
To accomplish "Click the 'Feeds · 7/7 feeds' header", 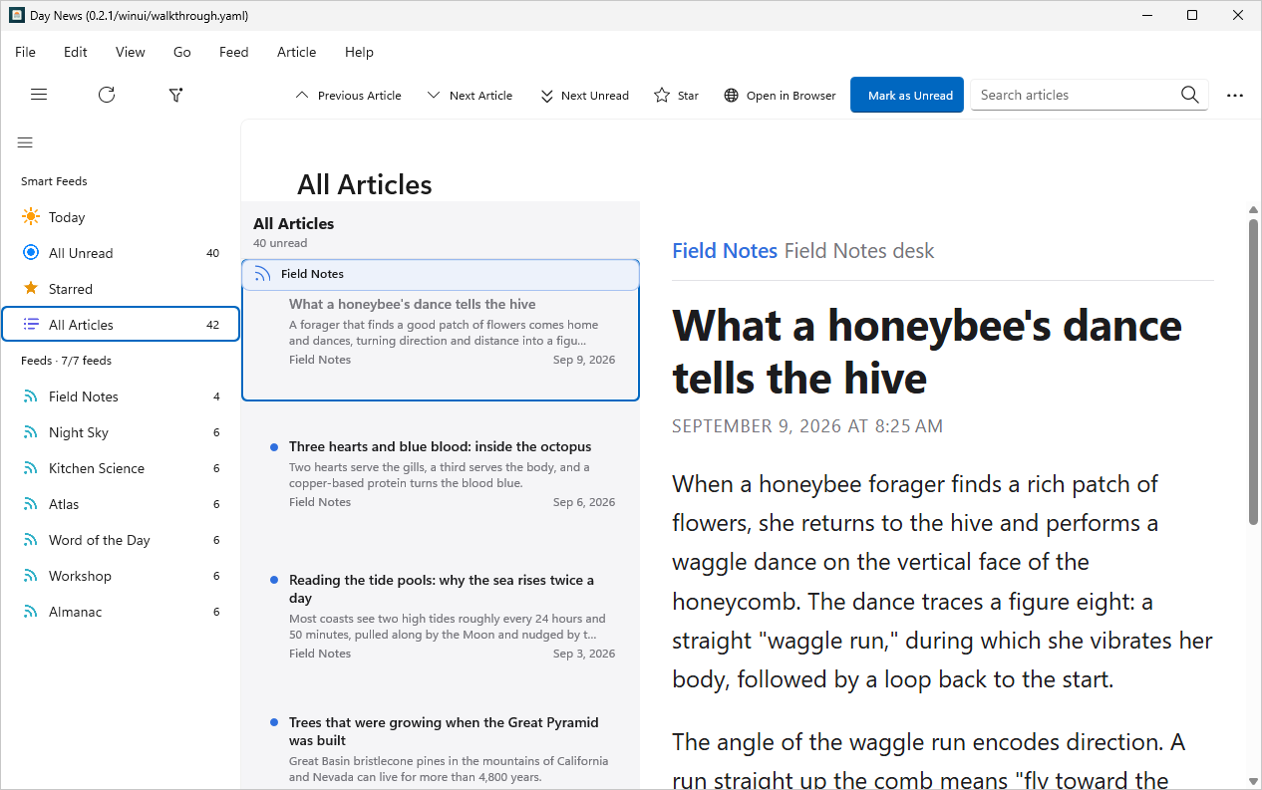I will pos(66,361).
